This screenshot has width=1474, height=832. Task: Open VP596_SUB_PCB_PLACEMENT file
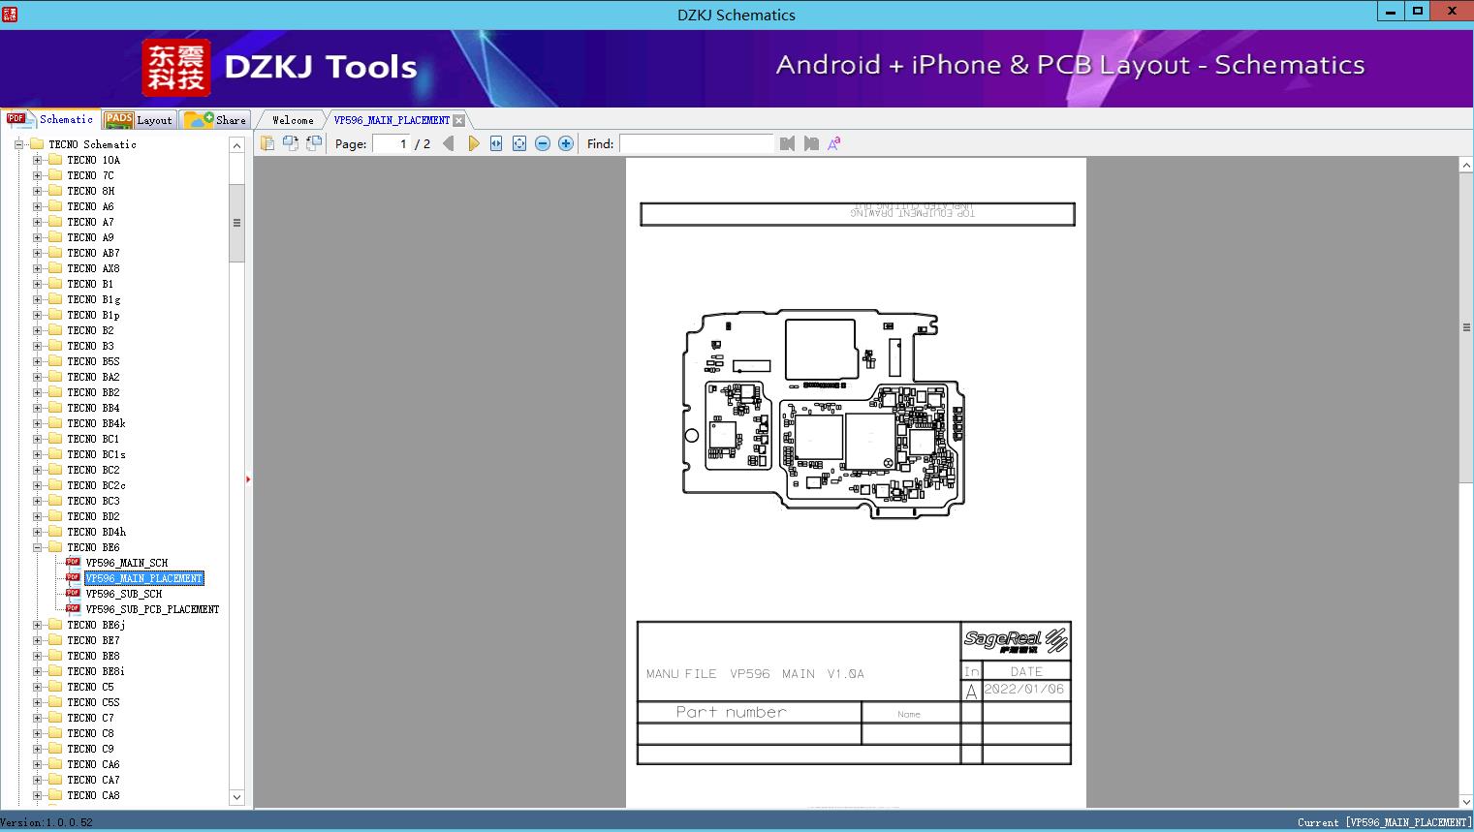click(x=152, y=609)
